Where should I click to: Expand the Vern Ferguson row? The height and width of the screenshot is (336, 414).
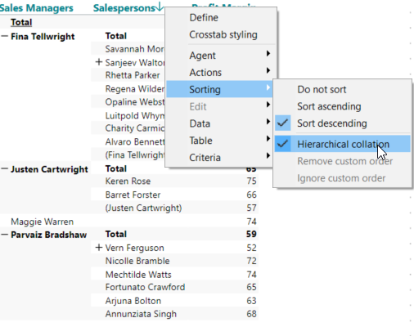tap(99, 248)
